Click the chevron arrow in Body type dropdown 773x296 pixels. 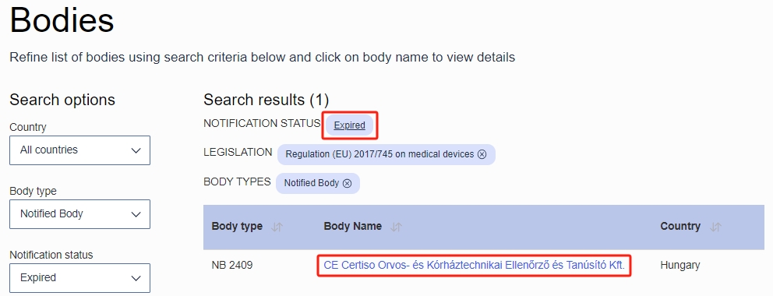point(136,215)
